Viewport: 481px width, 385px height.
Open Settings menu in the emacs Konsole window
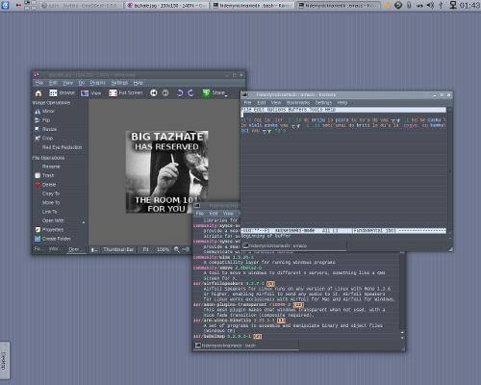point(323,103)
